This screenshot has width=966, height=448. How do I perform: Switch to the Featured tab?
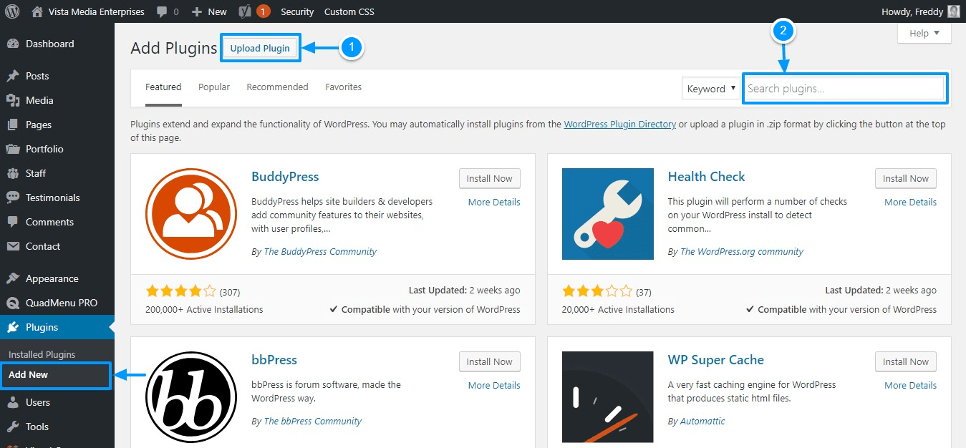pyautogui.click(x=163, y=87)
